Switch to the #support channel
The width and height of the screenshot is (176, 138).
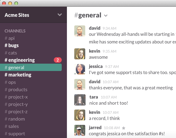pyautogui.click(x=15, y=134)
